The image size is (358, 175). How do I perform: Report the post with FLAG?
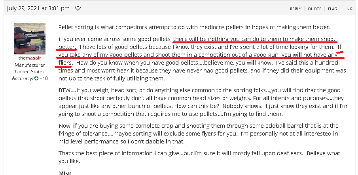point(332,9)
